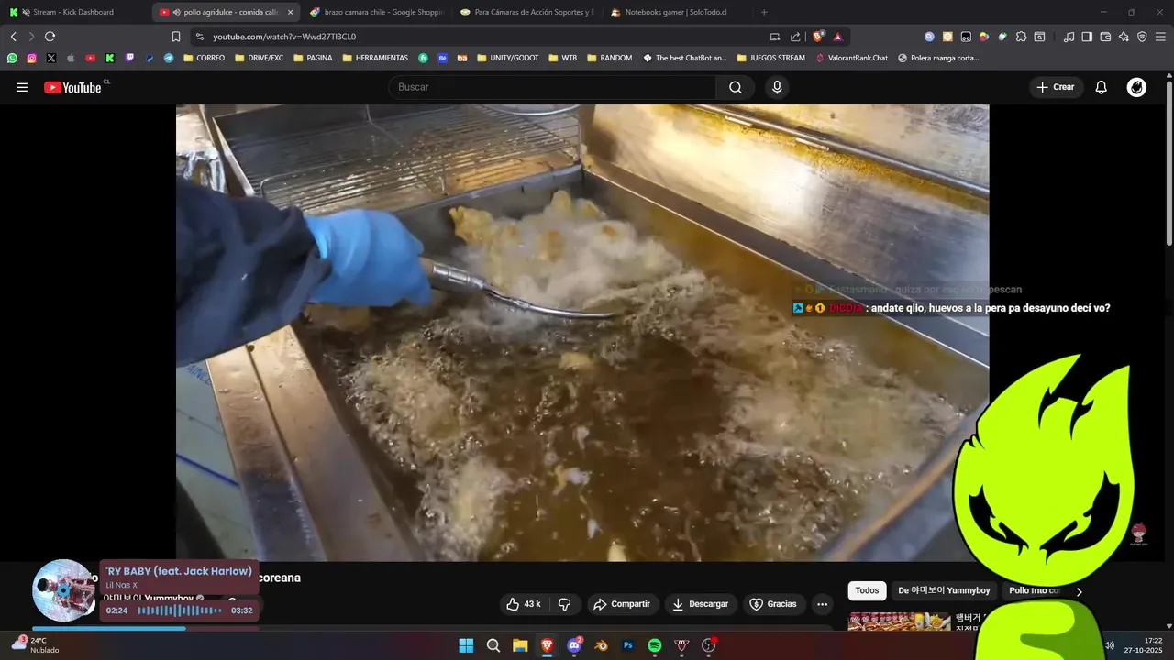Click the page vertical scrollbar
Viewport: 1174px width, 660px height.
coord(1168,161)
